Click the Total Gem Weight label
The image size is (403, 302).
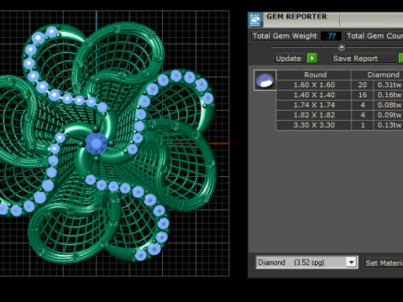point(285,36)
